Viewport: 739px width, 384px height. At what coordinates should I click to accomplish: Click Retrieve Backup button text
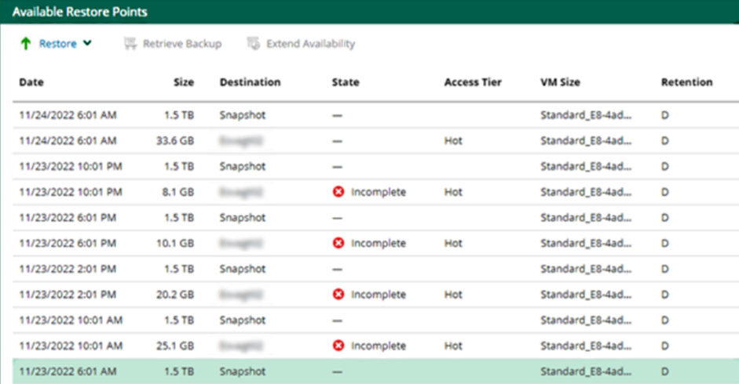(182, 44)
